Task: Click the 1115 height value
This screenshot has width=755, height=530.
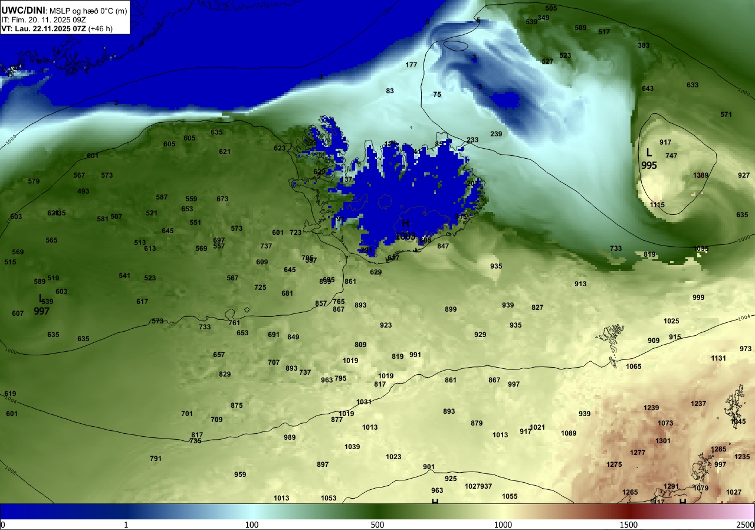Action: tap(657, 205)
